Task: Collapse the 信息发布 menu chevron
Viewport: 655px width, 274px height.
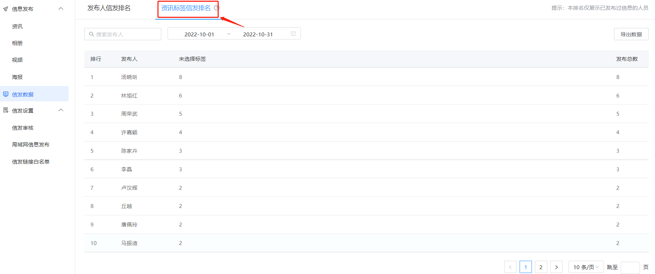Action: [61, 9]
